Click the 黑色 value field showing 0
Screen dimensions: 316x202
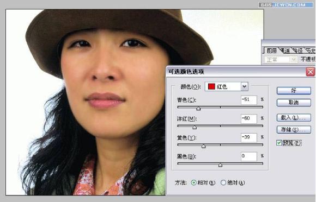pyautogui.click(x=249, y=156)
